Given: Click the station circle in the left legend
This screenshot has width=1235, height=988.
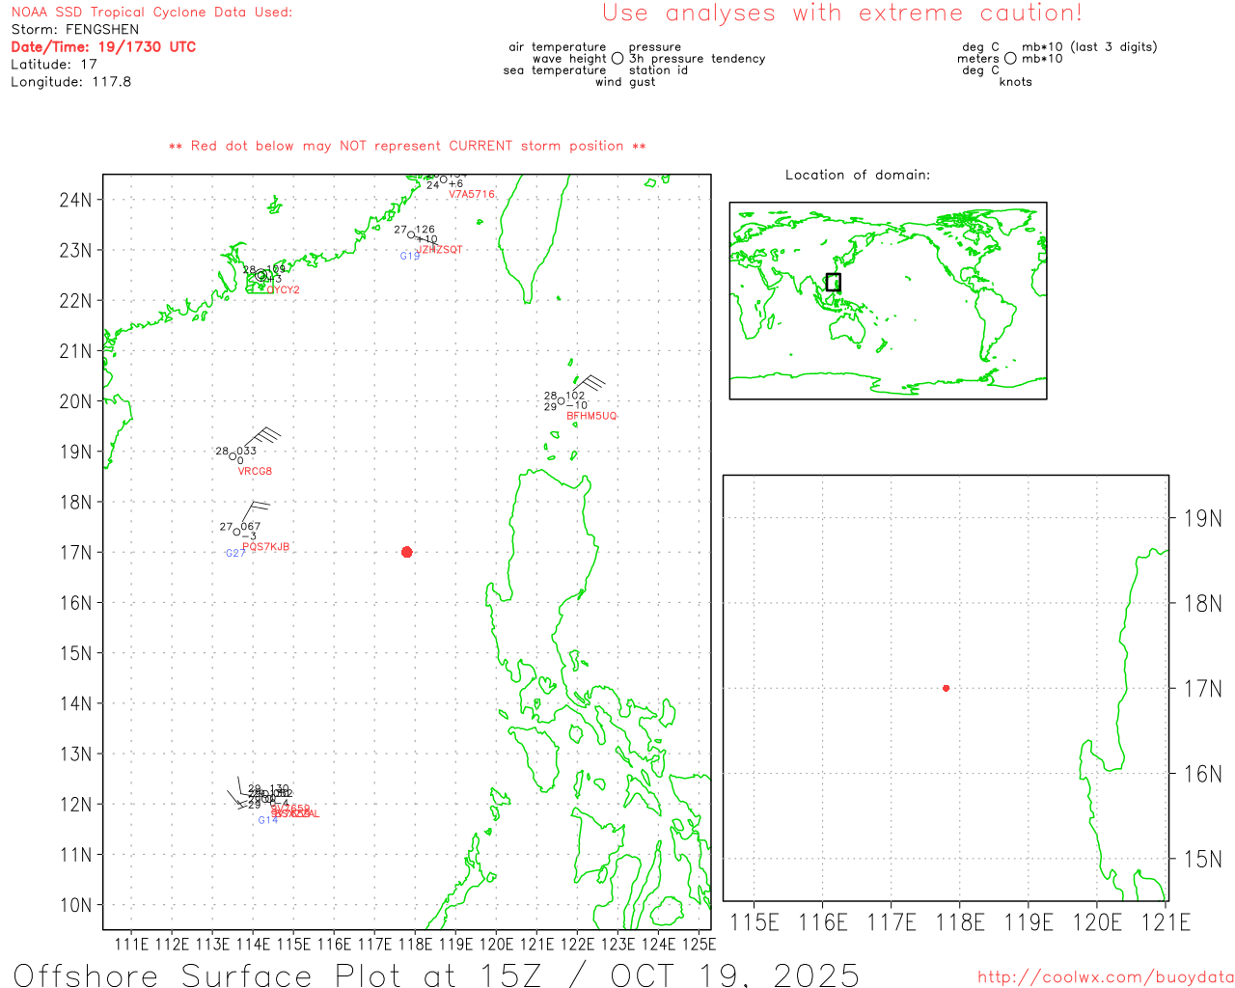Looking at the screenshot, I should point(617,59).
